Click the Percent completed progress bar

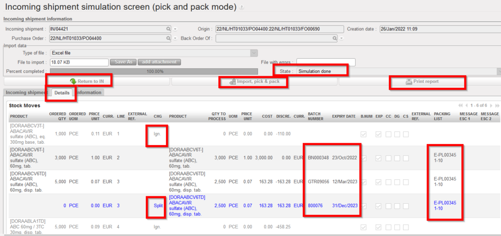point(156,71)
